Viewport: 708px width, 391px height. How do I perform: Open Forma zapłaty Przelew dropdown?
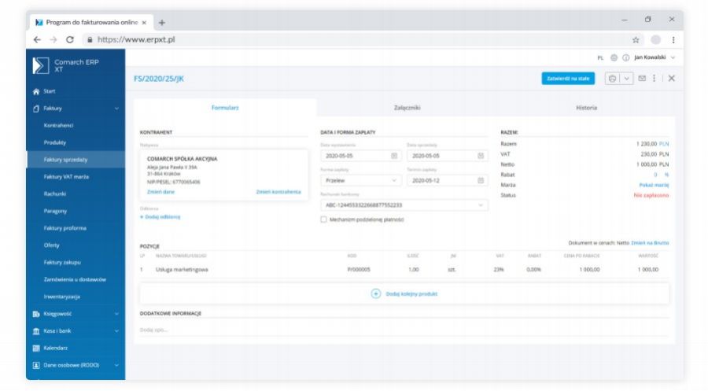361,180
